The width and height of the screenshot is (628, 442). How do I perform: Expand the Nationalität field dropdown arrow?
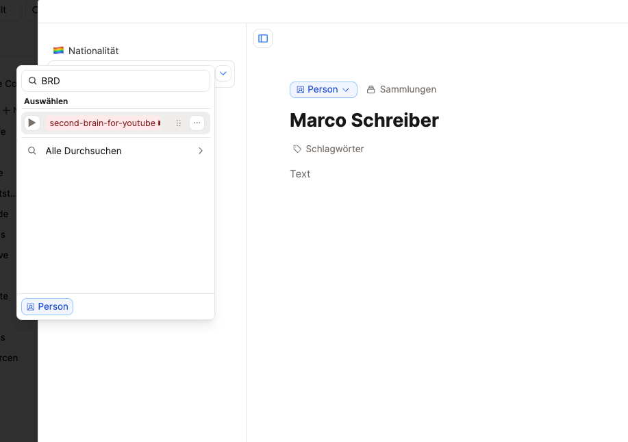[x=224, y=73]
